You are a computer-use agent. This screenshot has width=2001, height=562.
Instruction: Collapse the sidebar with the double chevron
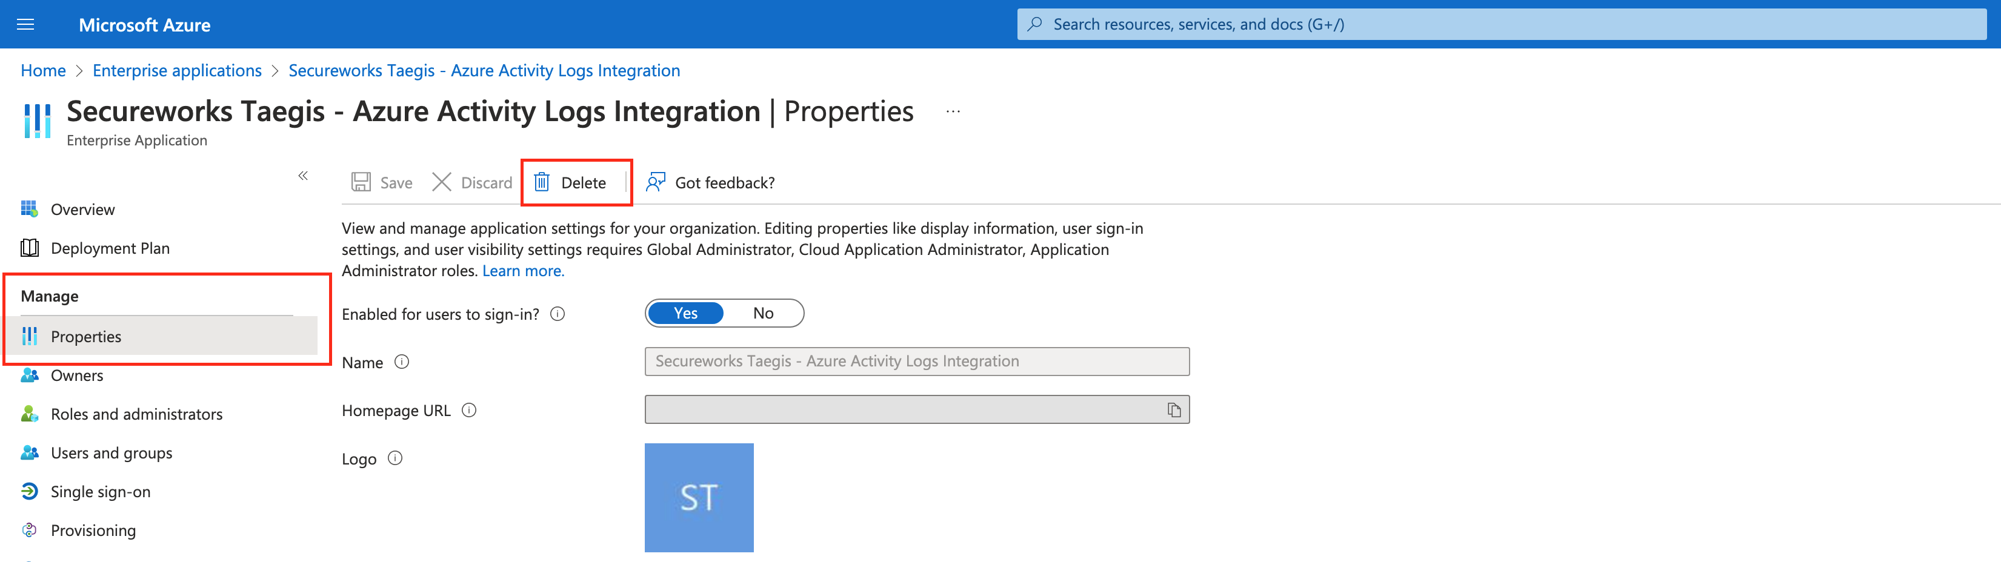pyautogui.click(x=303, y=176)
